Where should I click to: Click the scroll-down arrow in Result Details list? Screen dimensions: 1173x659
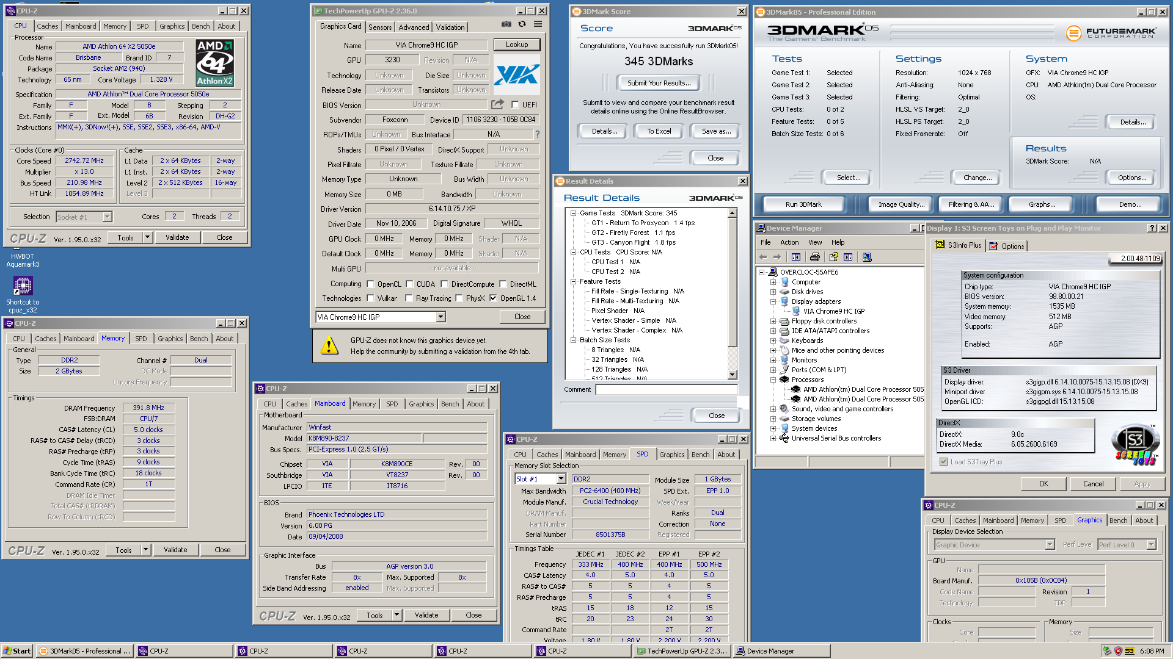[733, 375]
